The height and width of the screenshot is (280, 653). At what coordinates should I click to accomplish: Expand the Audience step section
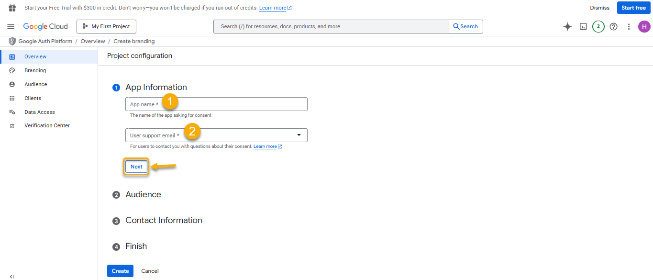(143, 195)
